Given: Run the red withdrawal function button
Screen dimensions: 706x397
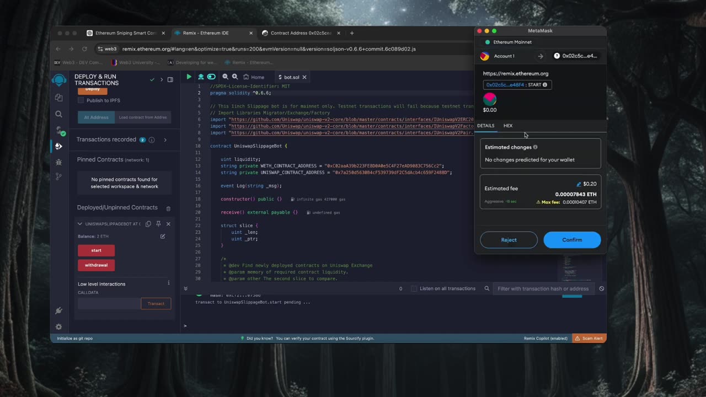Looking at the screenshot, I should [96, 265].
